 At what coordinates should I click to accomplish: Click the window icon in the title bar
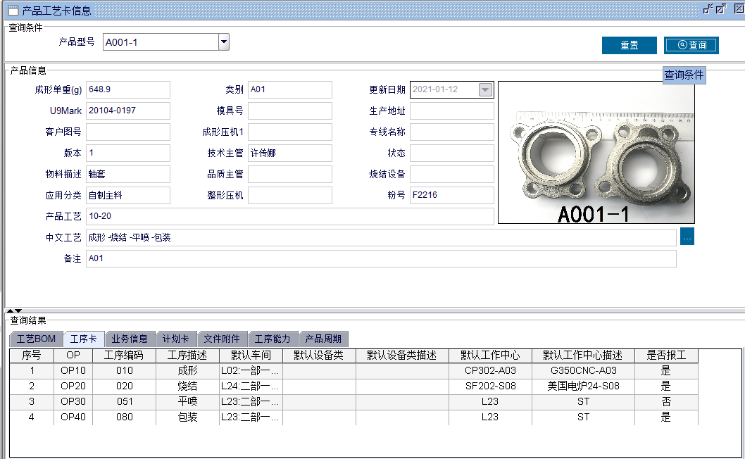[x=13, y=10]
